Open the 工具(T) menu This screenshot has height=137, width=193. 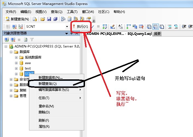pyautogui.click(x=72, y=12)
